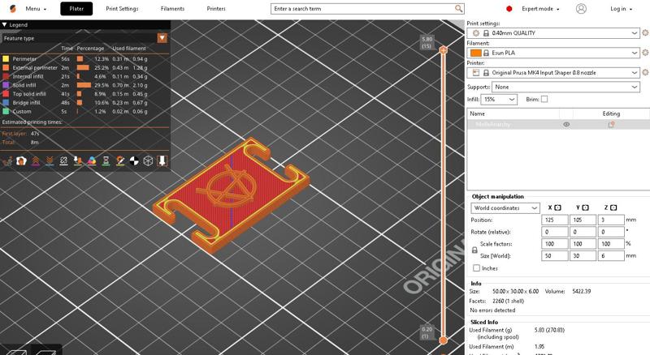The width and height of the screenshot is (650, 355).
Task: Click the PrusaSlicer logo icon
Action: tap(13, 9)
